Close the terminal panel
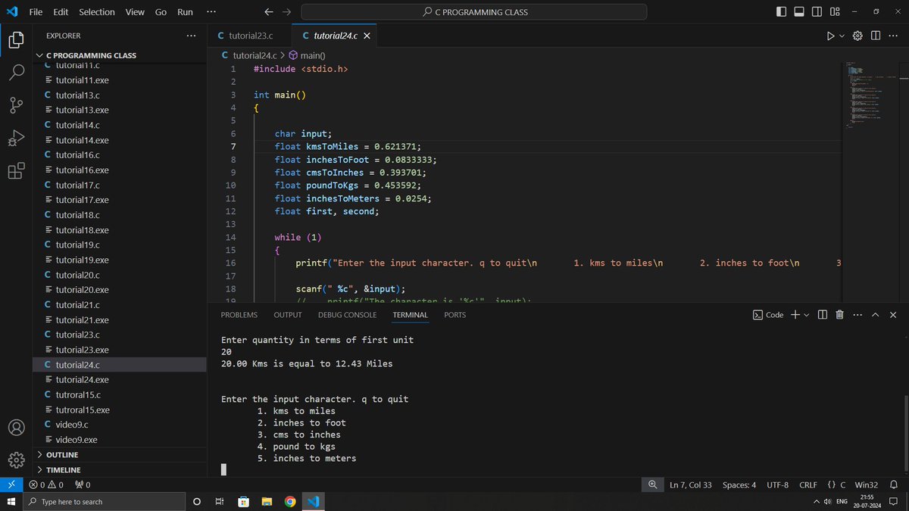 [x=892, y=315]
